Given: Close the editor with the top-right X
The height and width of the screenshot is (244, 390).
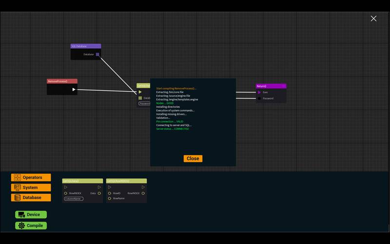Looking at the screenshot, I should pos(373,19).
